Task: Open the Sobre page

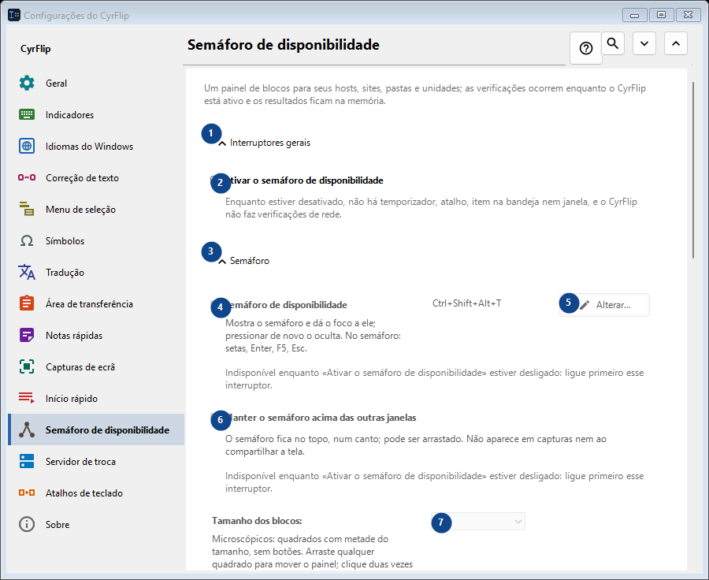Action: coord(96,524)
